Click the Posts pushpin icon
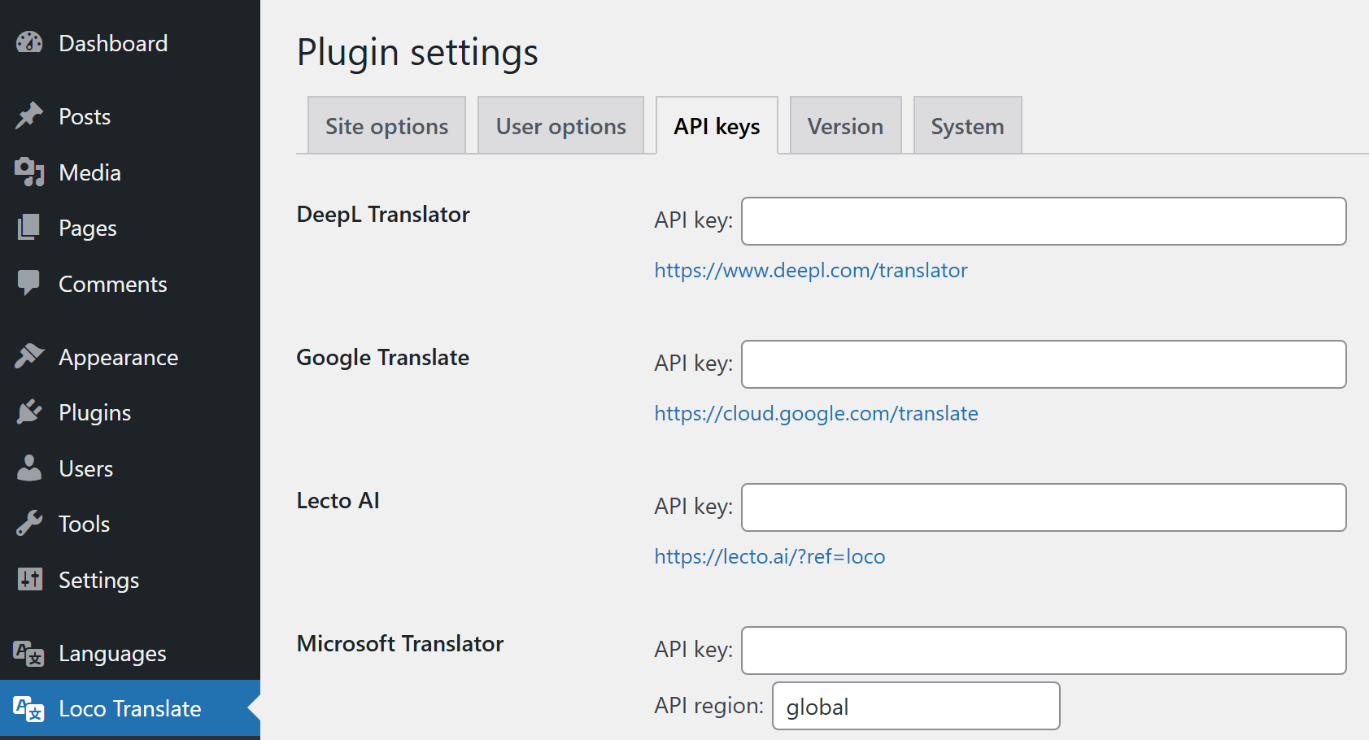The width and height of the screenshot is (1369, 740). coord(29,115)
